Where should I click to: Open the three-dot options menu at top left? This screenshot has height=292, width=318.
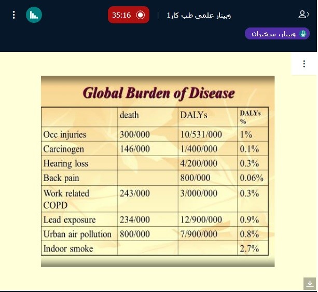pyautogui.click(x=13, y=15)
